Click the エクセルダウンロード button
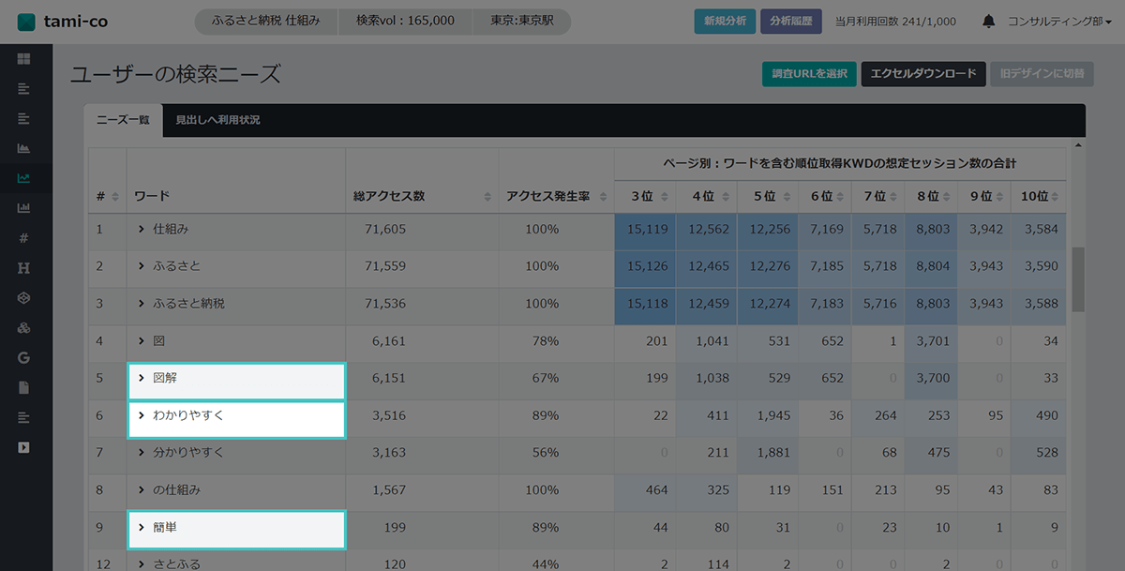Screen dimensions: 1125x571 click(923, 74)
